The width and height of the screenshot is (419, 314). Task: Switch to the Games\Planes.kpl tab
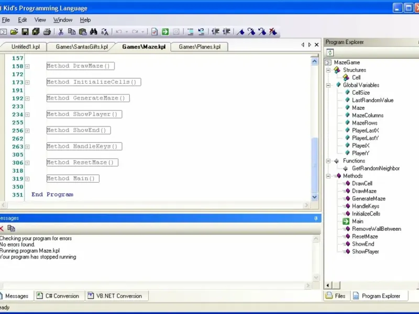(200, 47)
